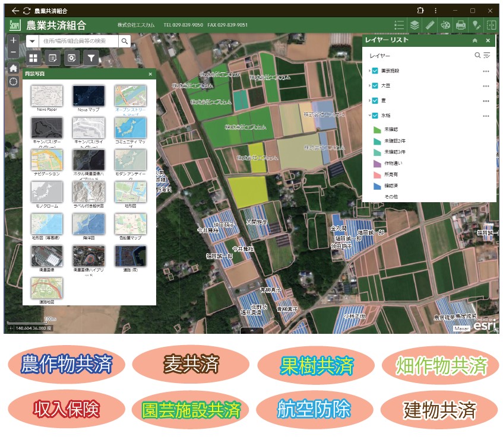Screen dimensions: 503x437
Task: Expand the 園芸施設 layer tree arrow
Action: tap(369, 71)
